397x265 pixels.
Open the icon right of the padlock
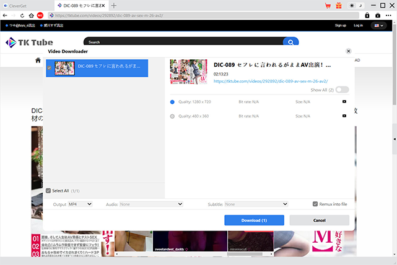tap(378, 15)
